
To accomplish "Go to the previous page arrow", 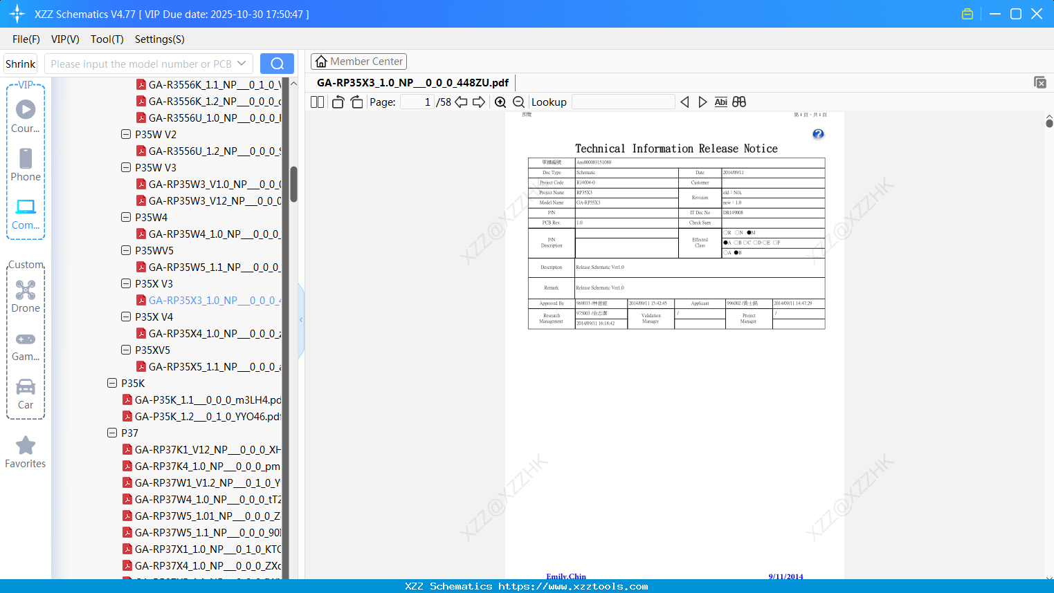I will [461, 102].
